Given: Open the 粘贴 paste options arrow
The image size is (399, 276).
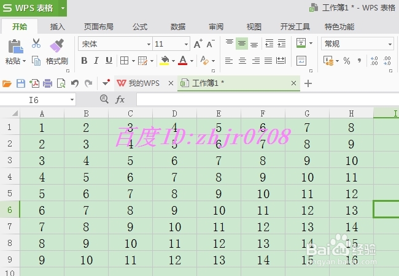Looking at the screenshot, I should click(24, 61).
